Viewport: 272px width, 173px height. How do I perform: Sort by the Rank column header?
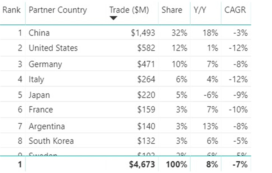(12, 10)
